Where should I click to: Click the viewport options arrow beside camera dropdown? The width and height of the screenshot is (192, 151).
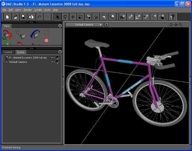tap(106, 24)
